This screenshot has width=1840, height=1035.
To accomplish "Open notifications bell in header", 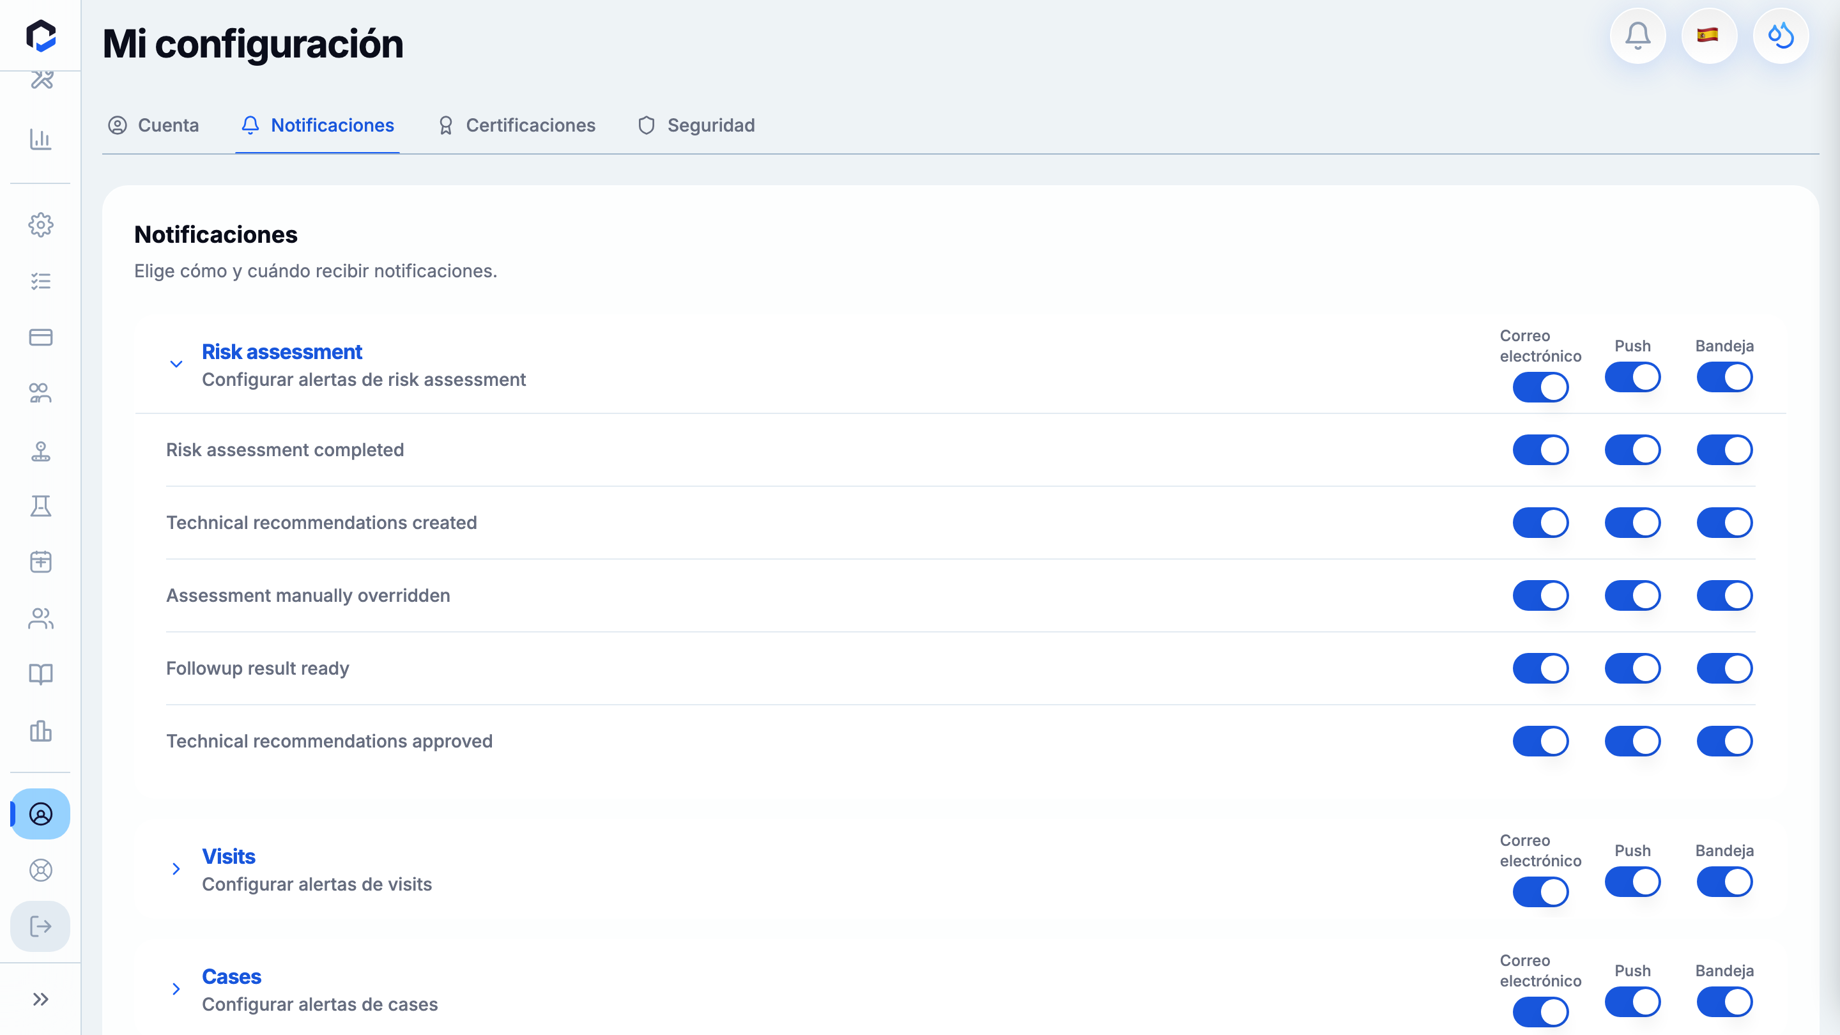I will click(x=1638, y=36).
